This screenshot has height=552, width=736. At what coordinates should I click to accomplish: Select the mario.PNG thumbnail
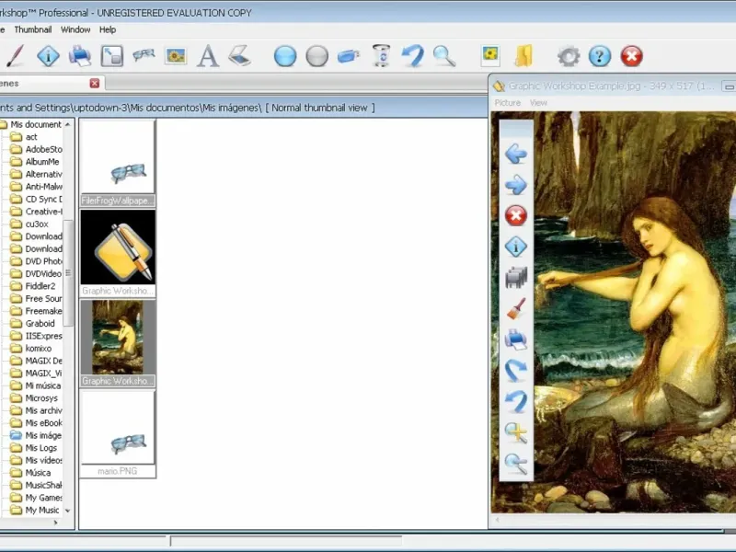click(118, 433)
